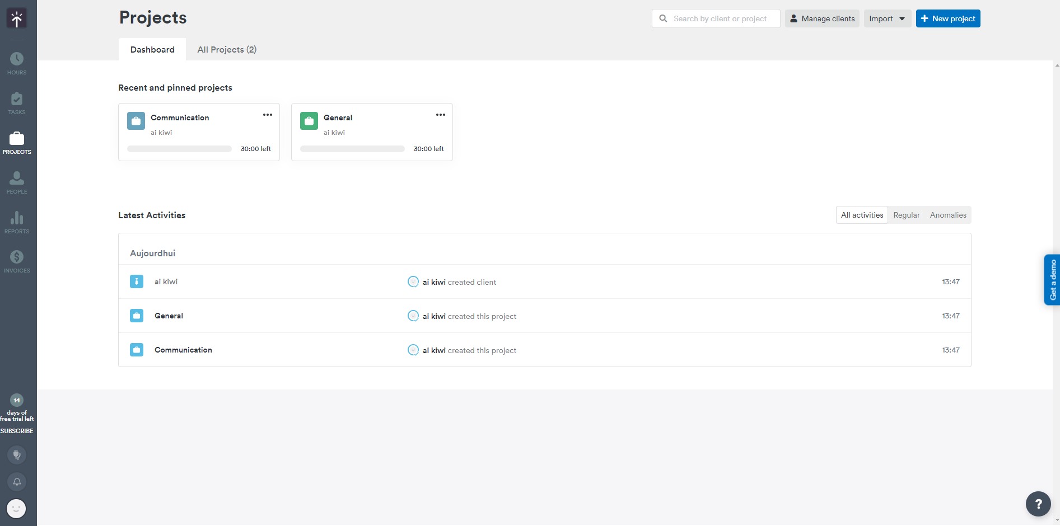This screenshot has width=1060, height=526.
Task: Click the New project button
Action: point(948,18)
